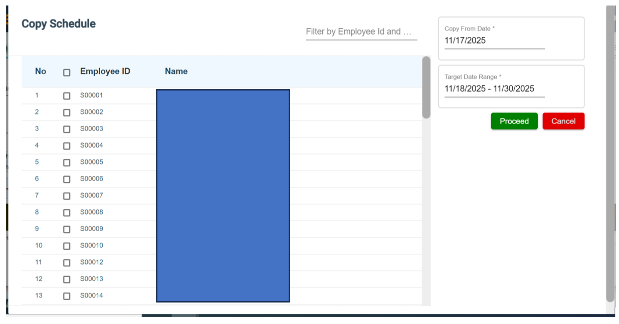Click the employee list scrollbar thumb
Screen dimensions: 619x324
[426, 87]
